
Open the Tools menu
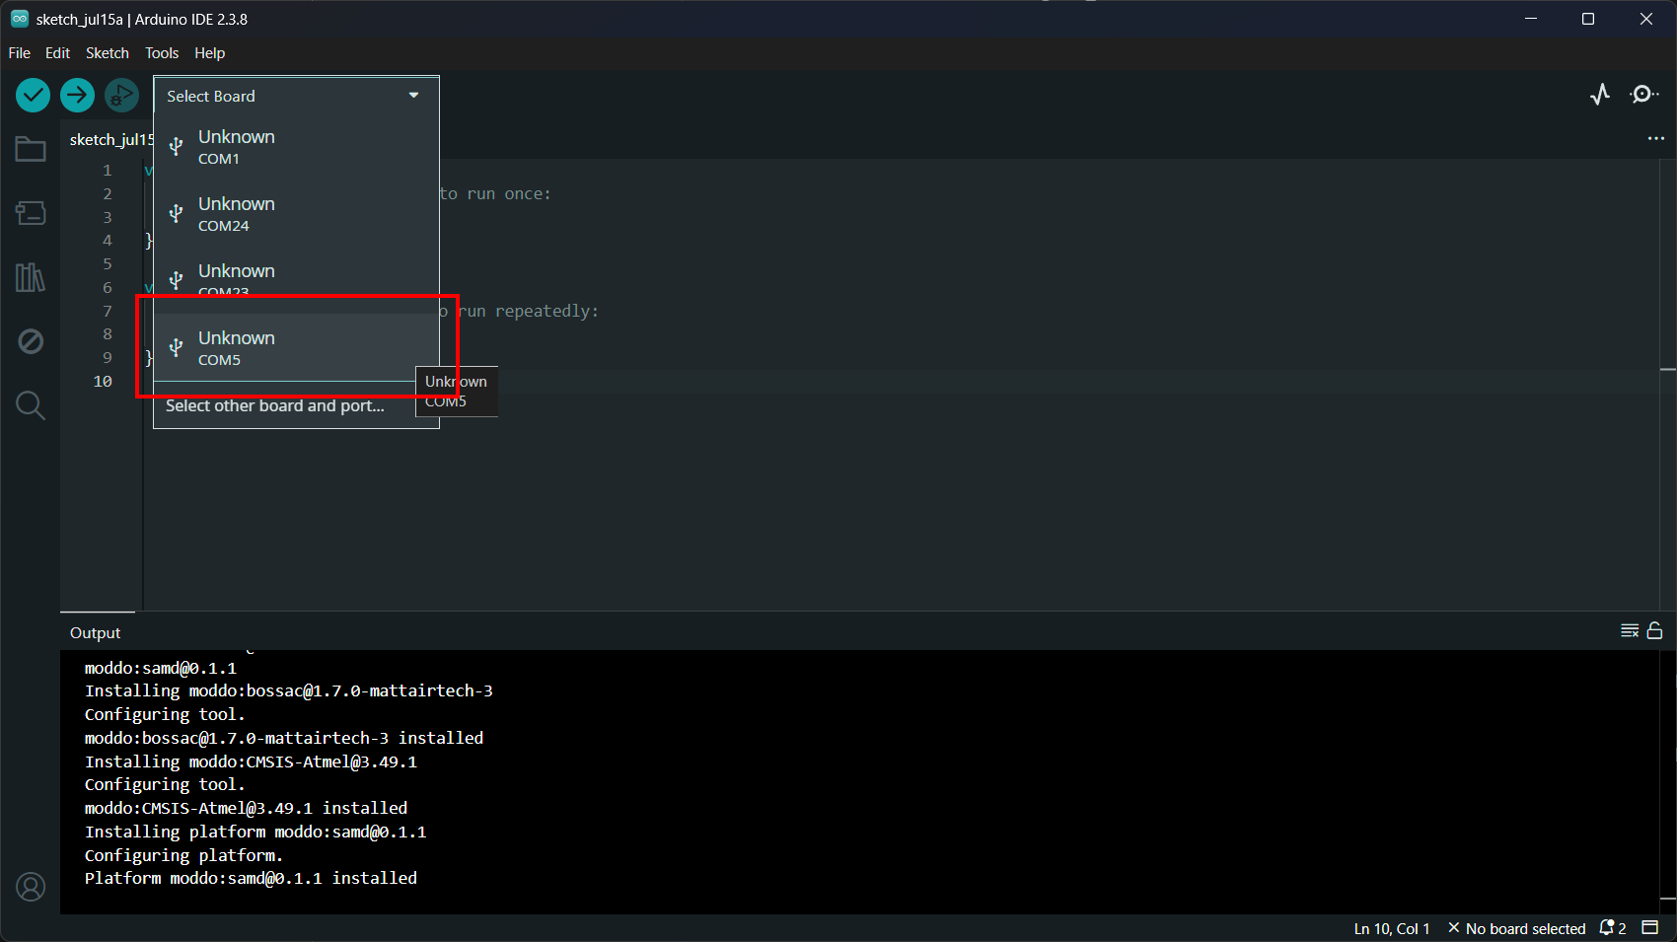tap(162, 53)
